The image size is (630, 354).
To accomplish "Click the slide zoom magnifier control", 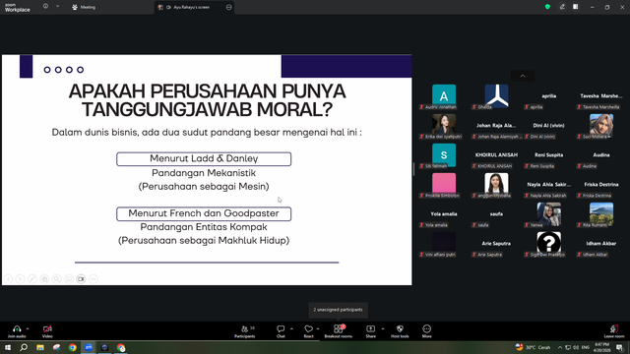I will pyautogui.click(x=57, y=278).
